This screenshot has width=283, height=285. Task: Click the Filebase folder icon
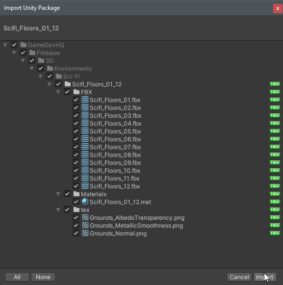pos(32,52)
